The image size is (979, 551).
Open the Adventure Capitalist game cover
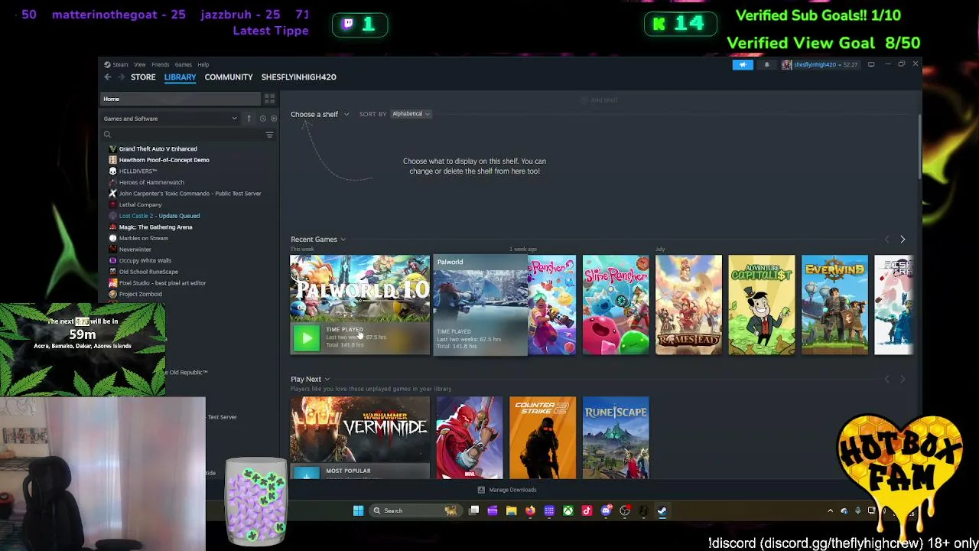[762, 305]
